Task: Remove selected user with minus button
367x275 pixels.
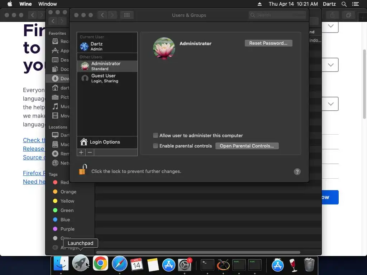Action: pos(90,153)
